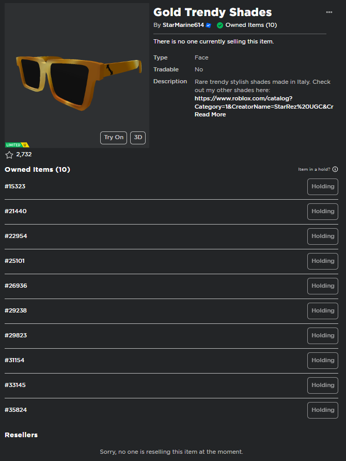Click Holding button for item #31154

[x=323, y=361]
